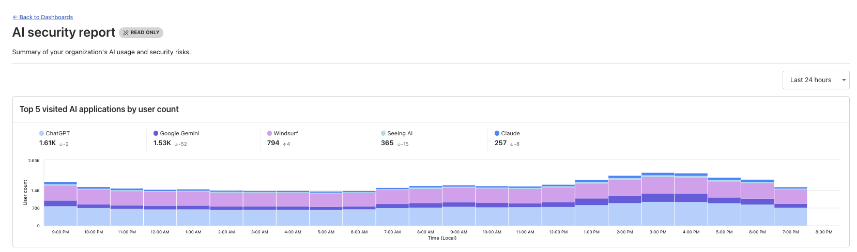This screenshot has height=252, width=857.
Task: Click the 12:00 PM chart bar
Action: 558,208
